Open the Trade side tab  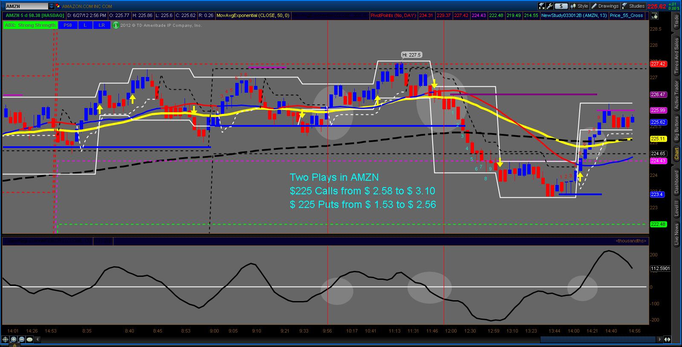click(x=676, y=21)
